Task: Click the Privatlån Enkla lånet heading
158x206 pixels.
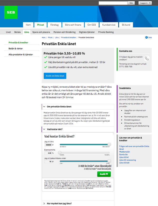Action: 59,44
